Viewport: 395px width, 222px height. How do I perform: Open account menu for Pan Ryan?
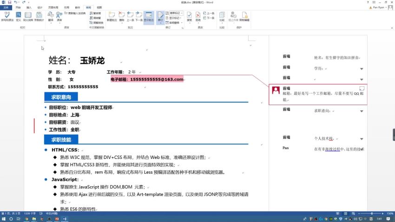pos(379,7)
